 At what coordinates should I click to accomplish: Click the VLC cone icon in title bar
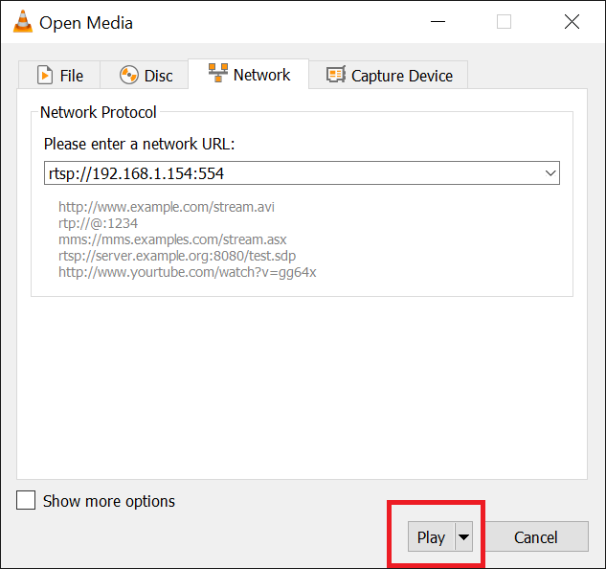coord(20,22)
